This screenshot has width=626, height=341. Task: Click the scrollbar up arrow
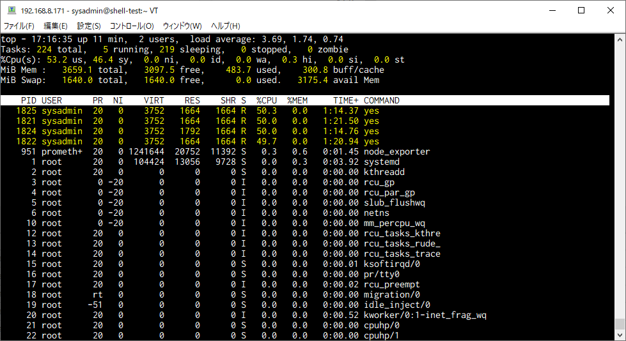(620, 40)
